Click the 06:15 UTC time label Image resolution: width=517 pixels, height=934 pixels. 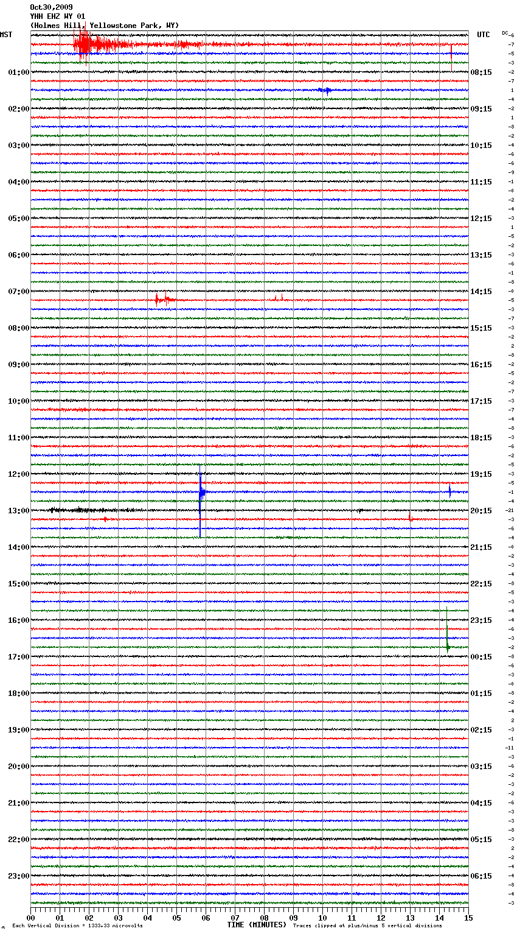481,876
